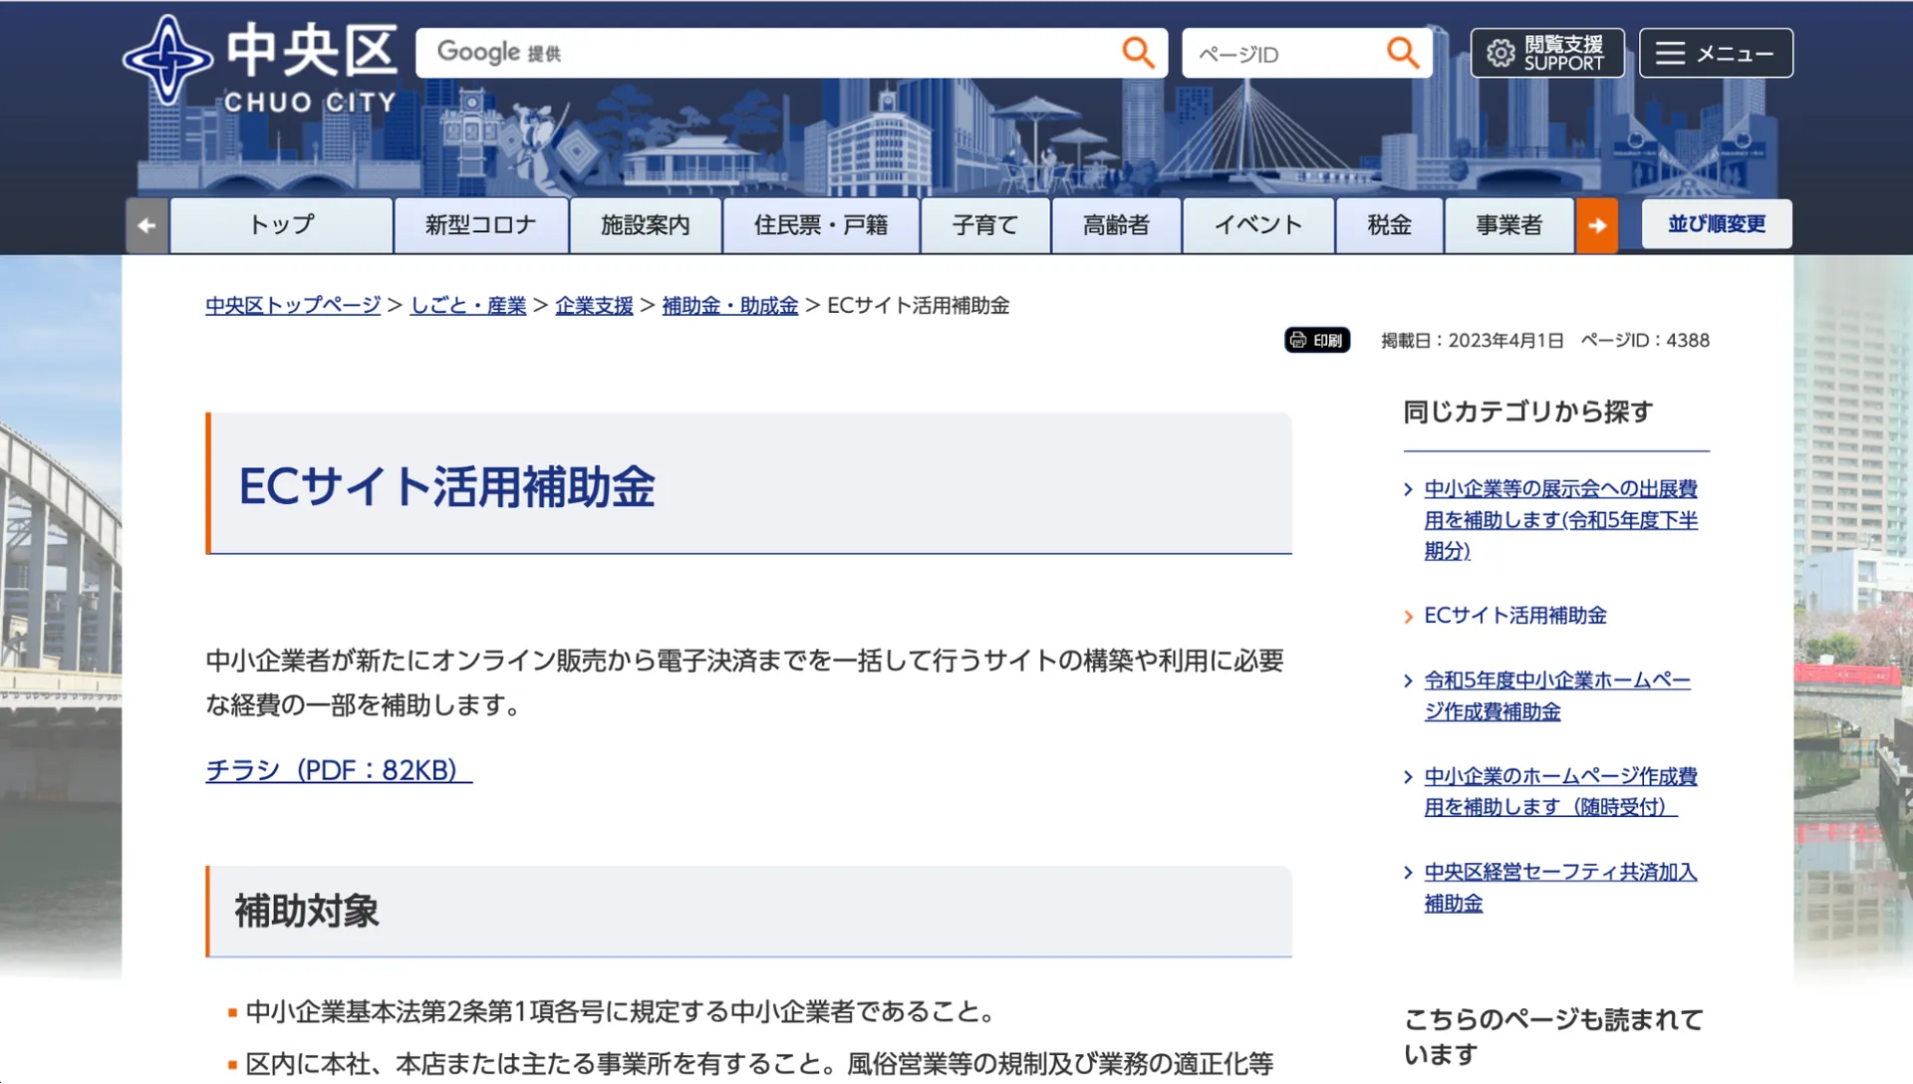Click ECサイト活用補助金 in the sidebar list
Image resolution: width=1913 pixels, height=1084 pixels.
[x=1515, y=616]
